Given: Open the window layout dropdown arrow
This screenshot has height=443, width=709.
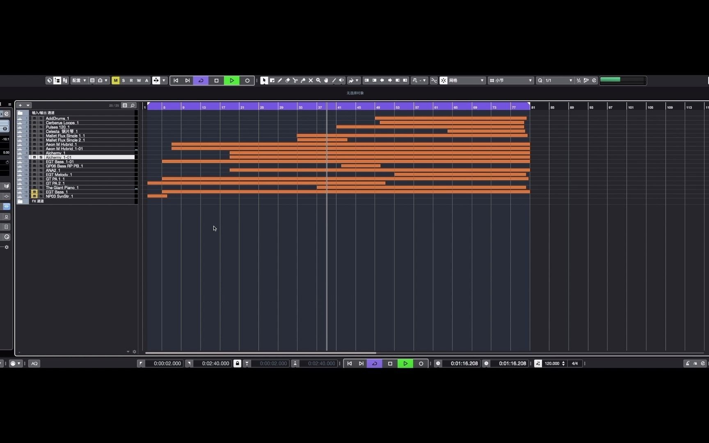Looking at the screenshot, I should (x=106, y=80).
